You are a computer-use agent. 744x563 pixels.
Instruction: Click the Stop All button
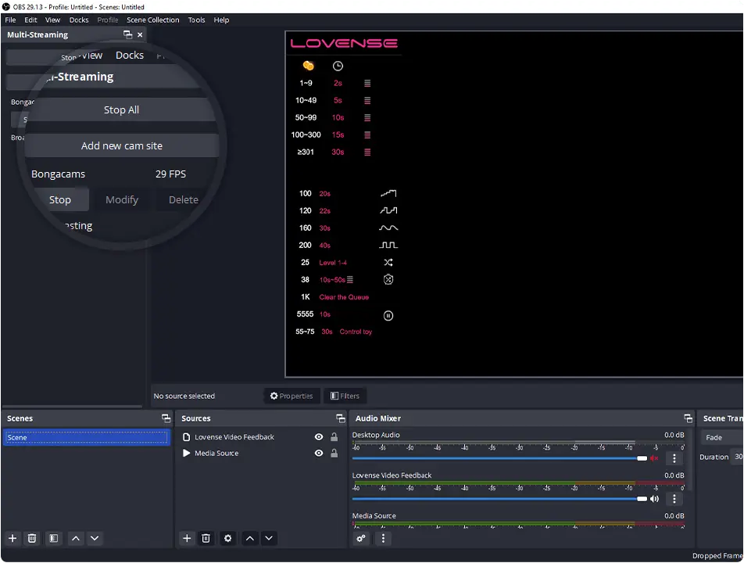pos(121,109)
